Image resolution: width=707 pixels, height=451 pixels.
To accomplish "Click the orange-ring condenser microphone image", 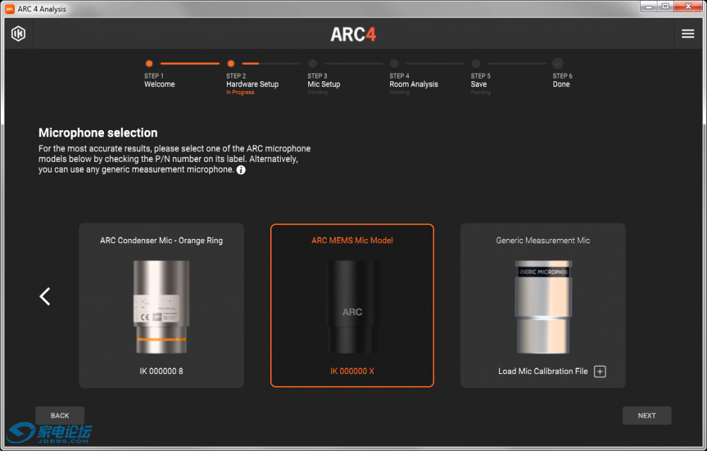I will (x=161, y=306).
